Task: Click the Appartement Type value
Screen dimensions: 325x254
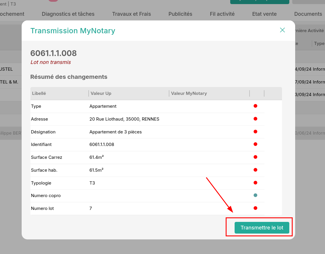Action: pyautogui.click(x=103, y=106)
